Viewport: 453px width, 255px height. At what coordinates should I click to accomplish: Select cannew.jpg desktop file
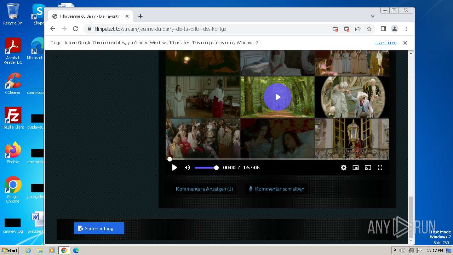(x=13, y=226)
